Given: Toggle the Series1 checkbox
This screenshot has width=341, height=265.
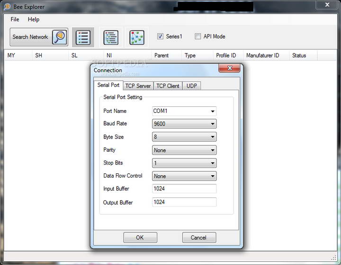Looking at the screenshot, I should click(160, 36).
